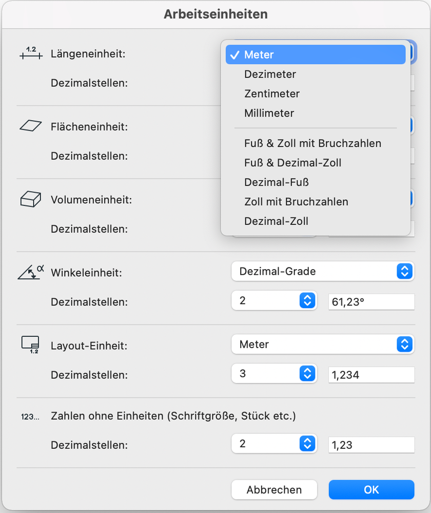
Task: Select Fuß & Zoll mit Bruchzahlen
Action: [x=312, y=144]
